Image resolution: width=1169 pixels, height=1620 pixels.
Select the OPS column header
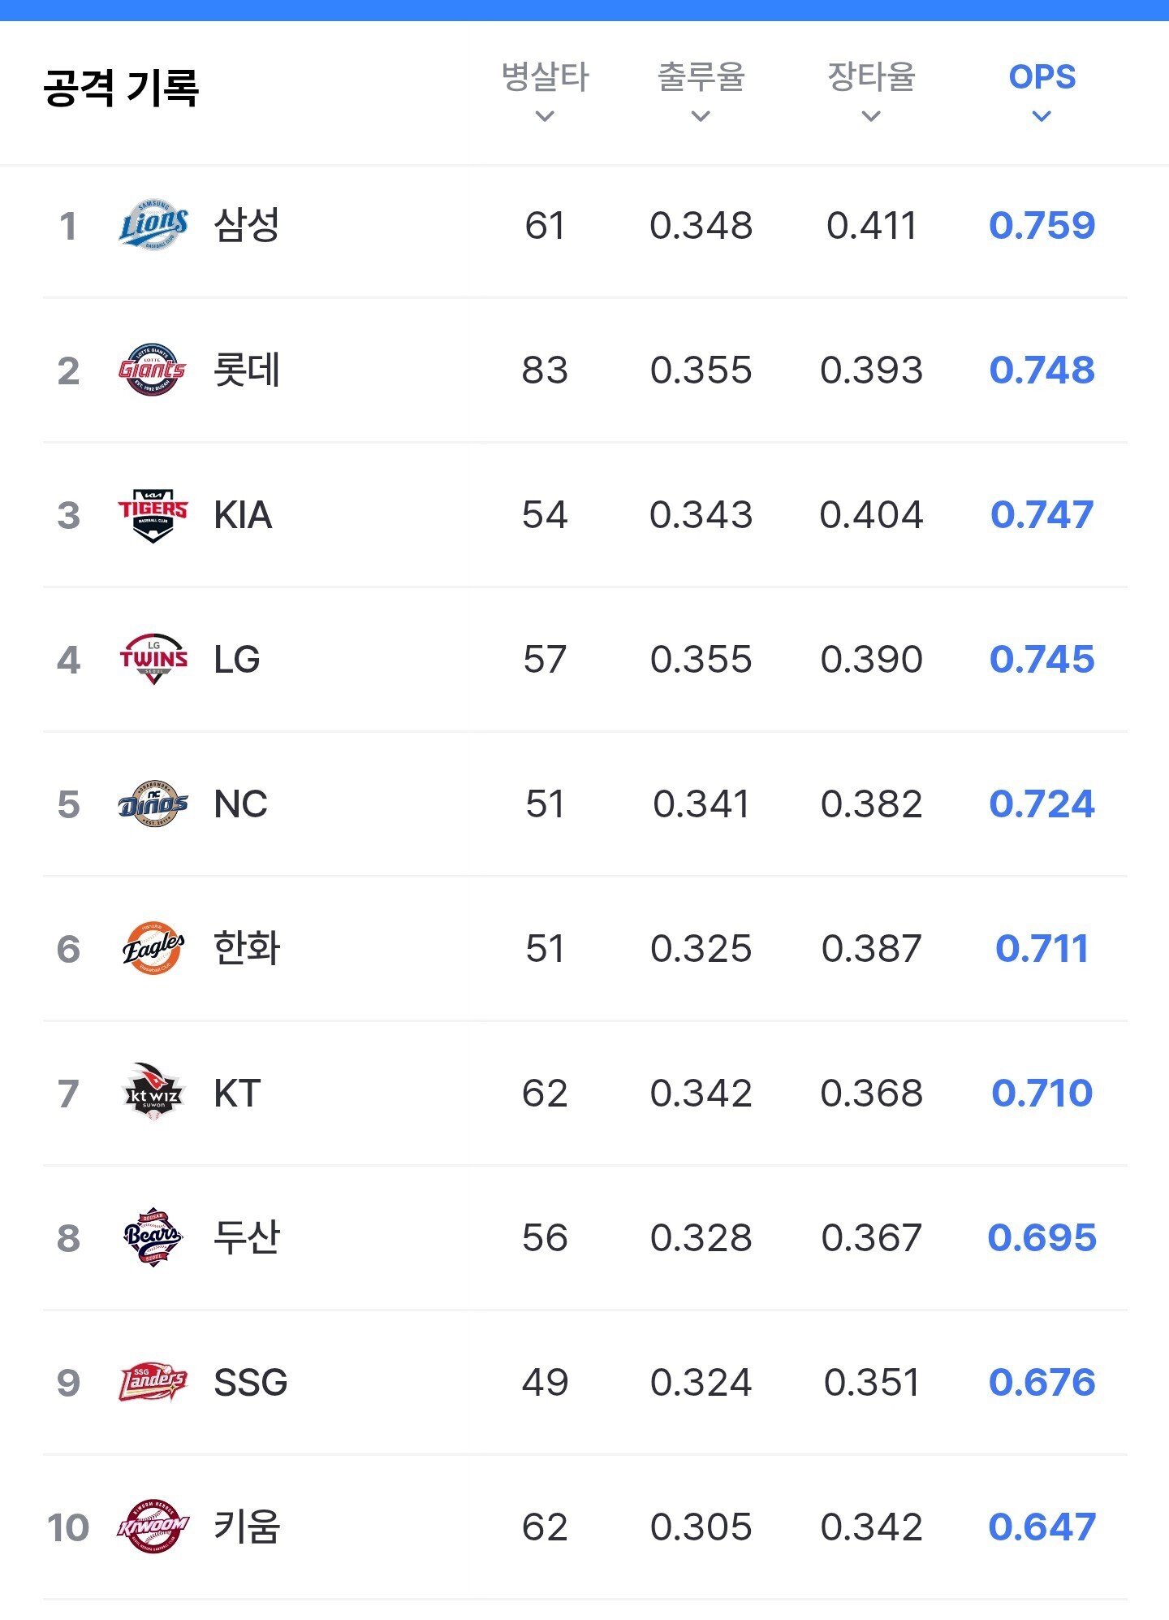1042,77
